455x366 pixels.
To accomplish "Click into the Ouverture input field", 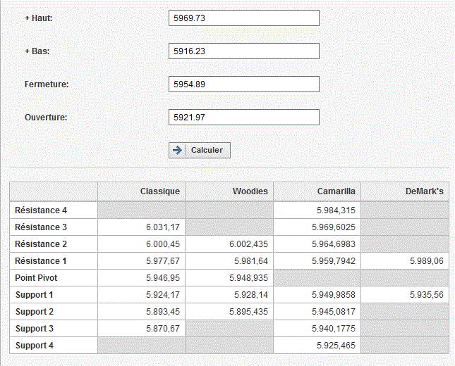I will (243, 118).
